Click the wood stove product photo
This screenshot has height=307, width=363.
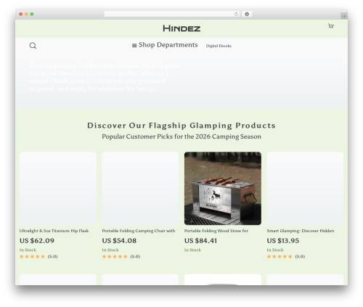click(223, 189)
